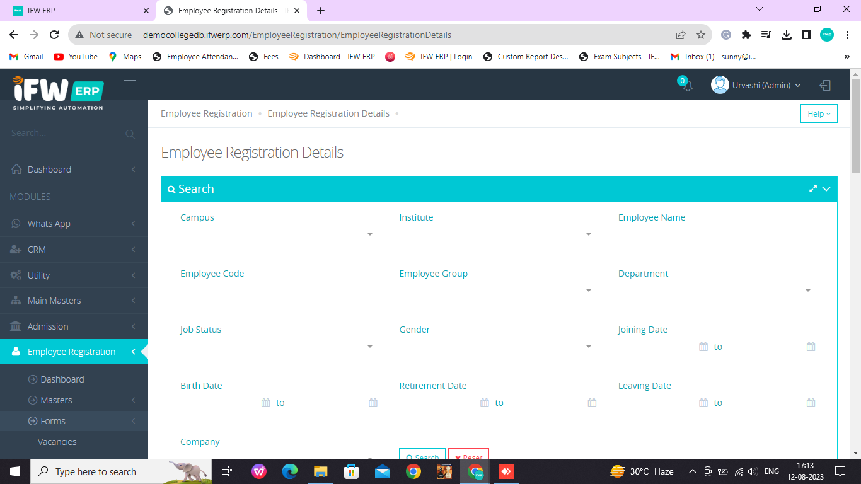Click the Employee Name input field
The height and width of the screenshot is (484, 861).
717,236
